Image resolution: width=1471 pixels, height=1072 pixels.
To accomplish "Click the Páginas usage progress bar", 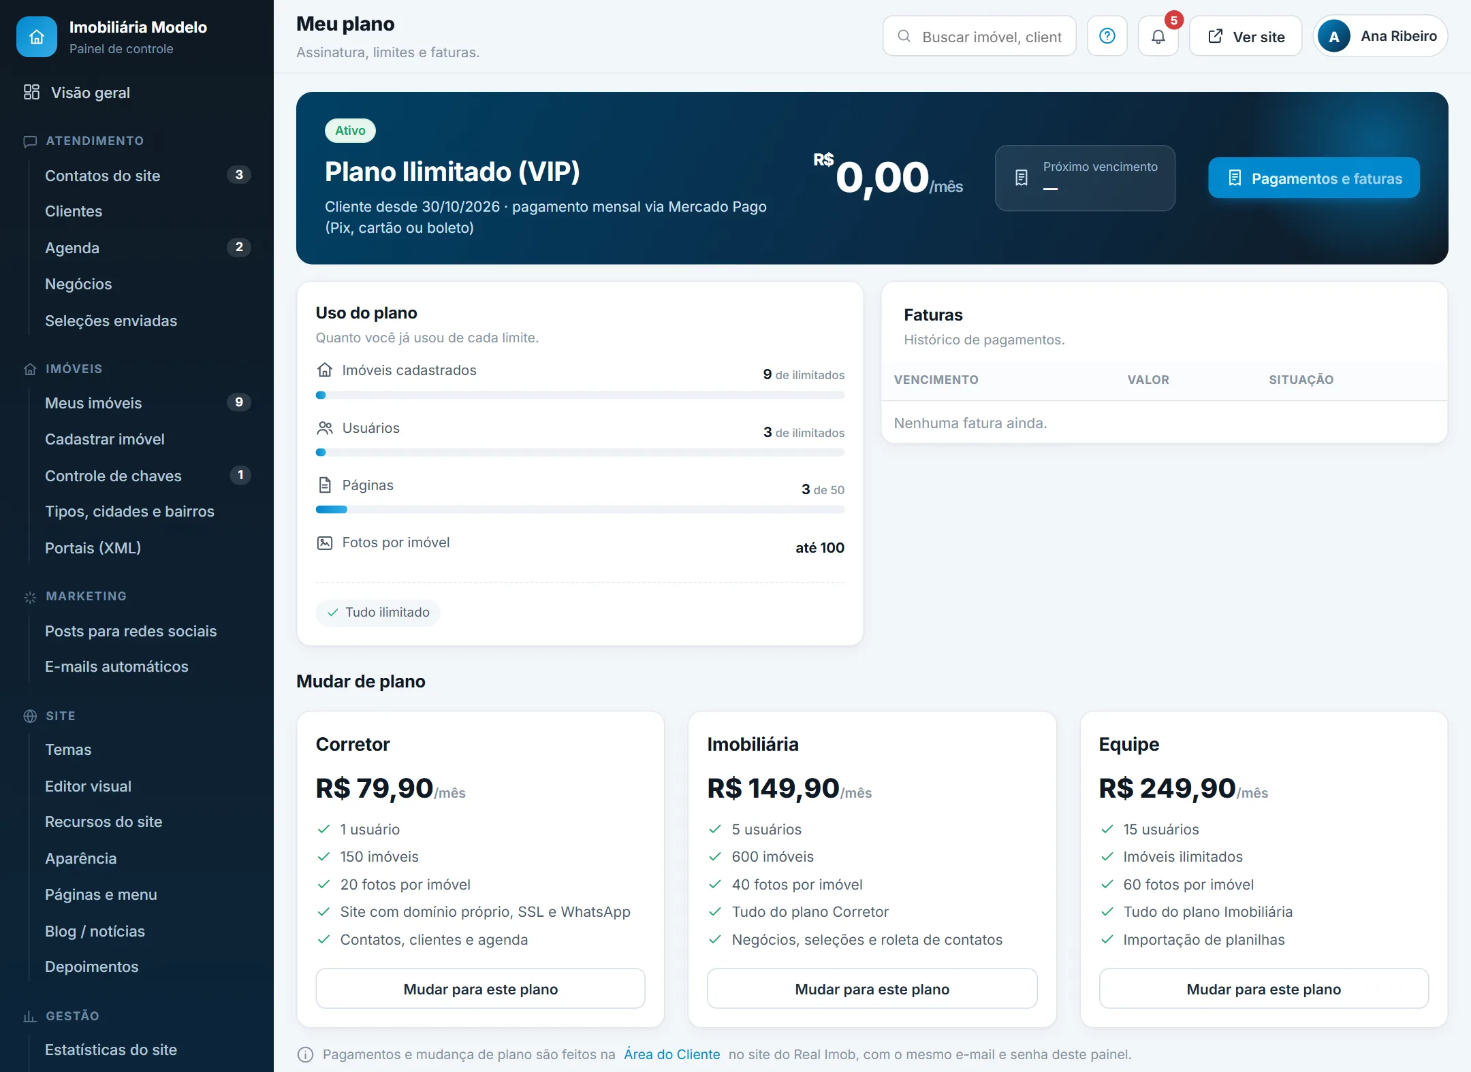I will [x=580, y=510].
